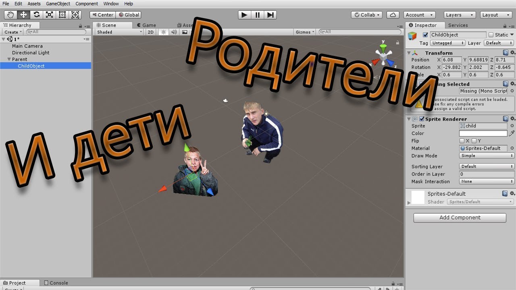Image resolution: width=516 pixels, height=290 pixels.
Task: Open the Component menu
Action: tap(87, 4)
